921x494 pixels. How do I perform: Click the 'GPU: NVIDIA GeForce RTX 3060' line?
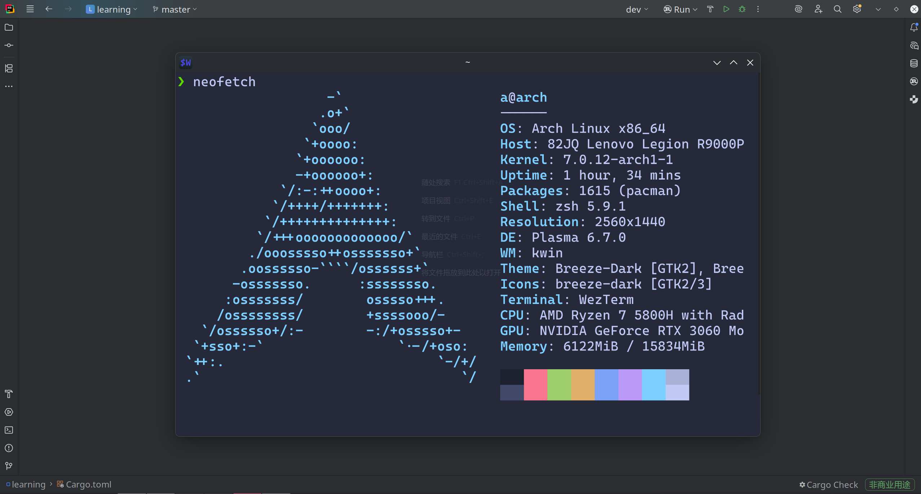click(x=622, y=331)
